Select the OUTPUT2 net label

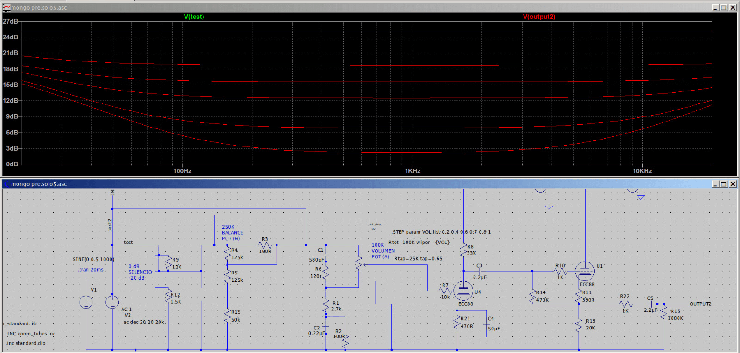(701, 304)
